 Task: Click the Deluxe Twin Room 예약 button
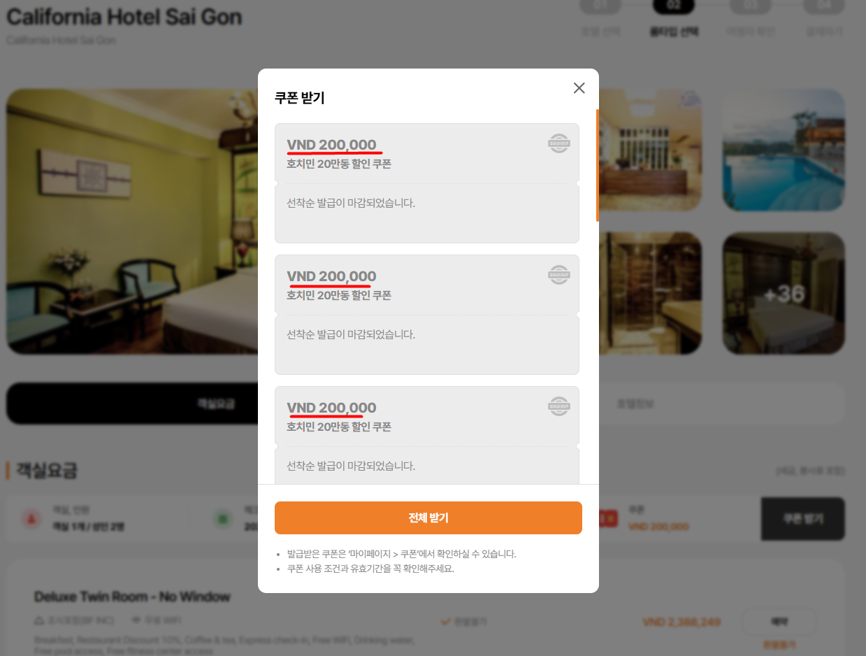click(778, 621)
